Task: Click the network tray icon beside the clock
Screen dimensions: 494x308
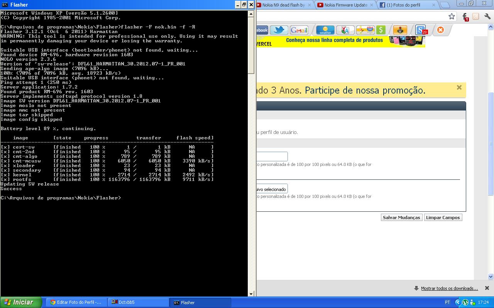Action: point(472,302)
